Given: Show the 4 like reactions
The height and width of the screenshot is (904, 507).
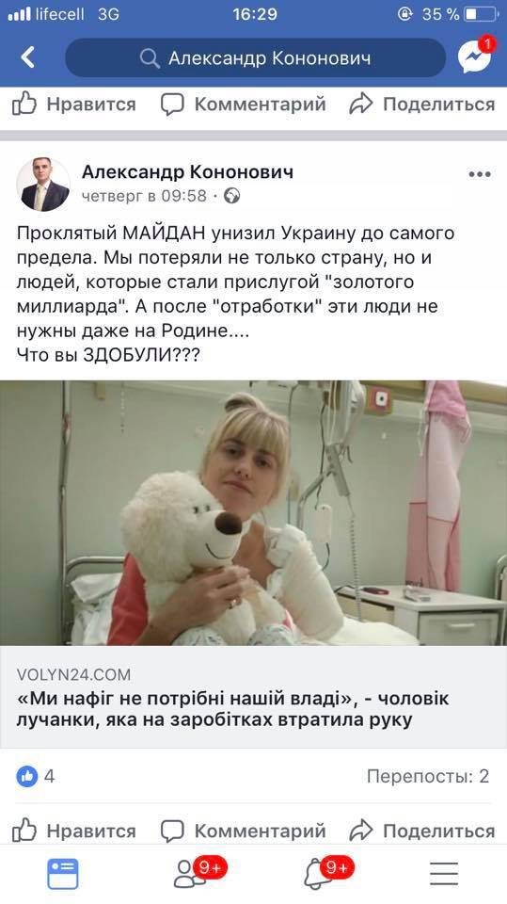Looking at the screenshot, I should point(35,777).
